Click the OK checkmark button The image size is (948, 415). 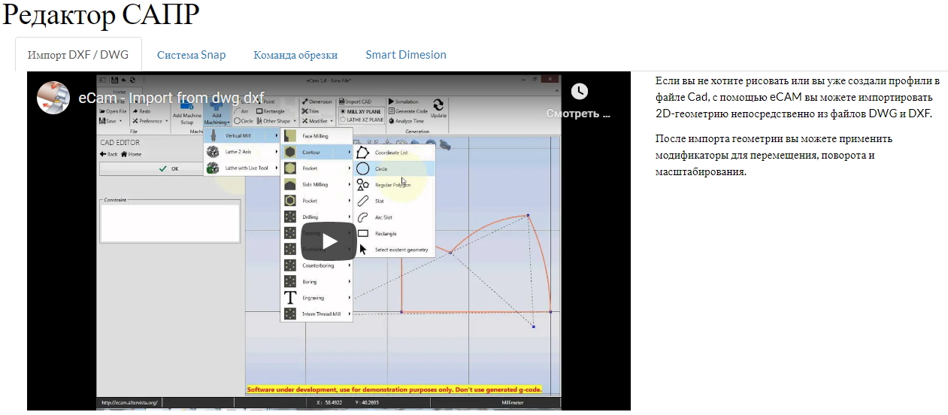click(x=169, y=169)
